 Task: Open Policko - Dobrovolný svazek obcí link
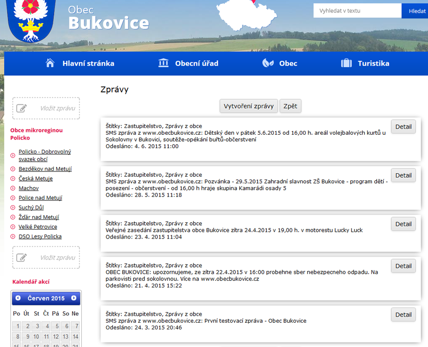[45, 155]
